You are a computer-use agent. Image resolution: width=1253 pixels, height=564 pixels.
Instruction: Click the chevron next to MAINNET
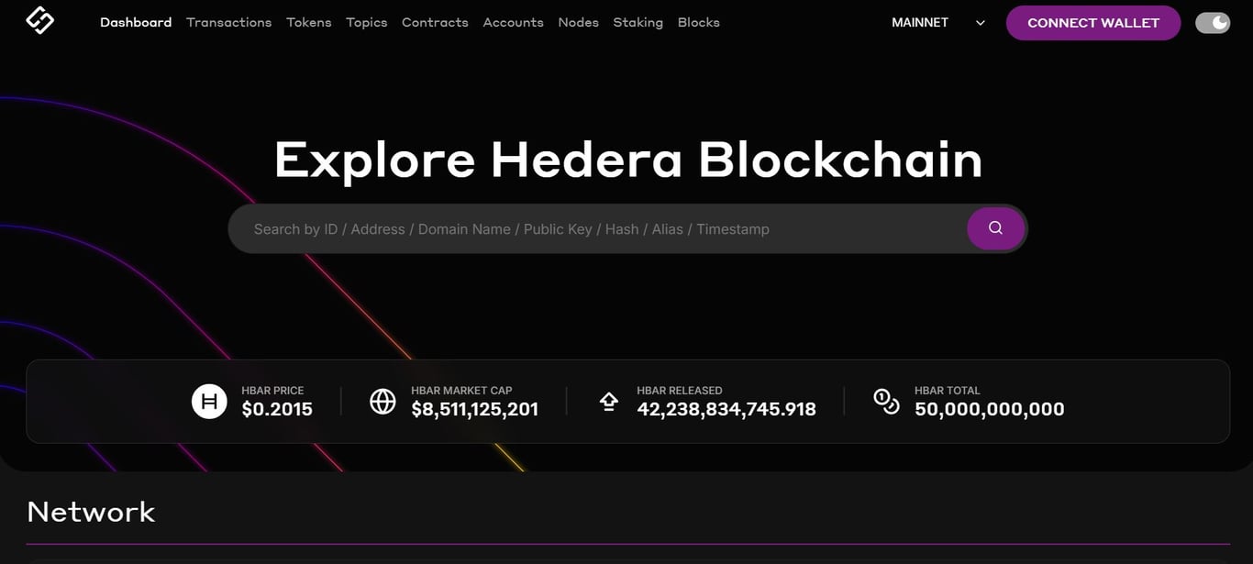[979, 22]
